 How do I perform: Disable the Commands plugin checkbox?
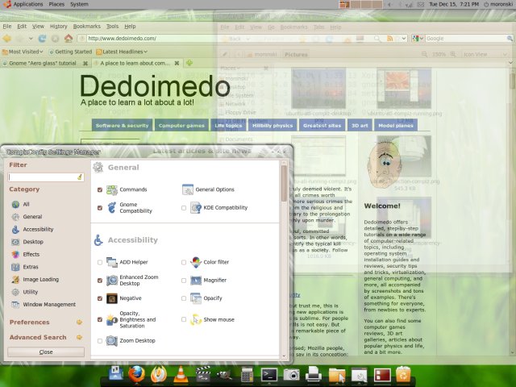[100, 190]
